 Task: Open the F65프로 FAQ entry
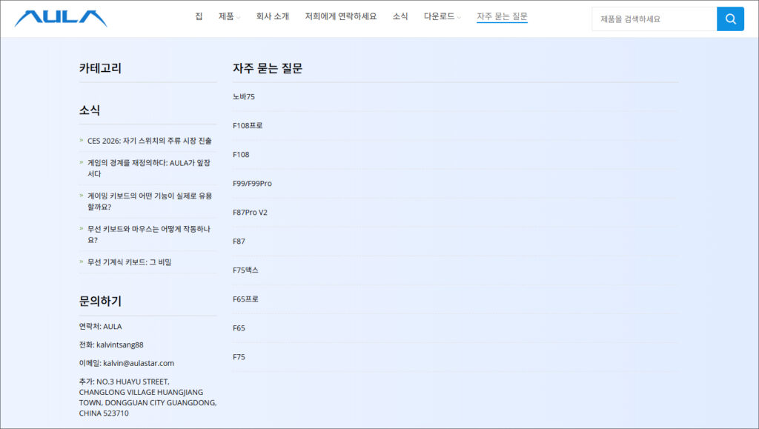(245, 299)
